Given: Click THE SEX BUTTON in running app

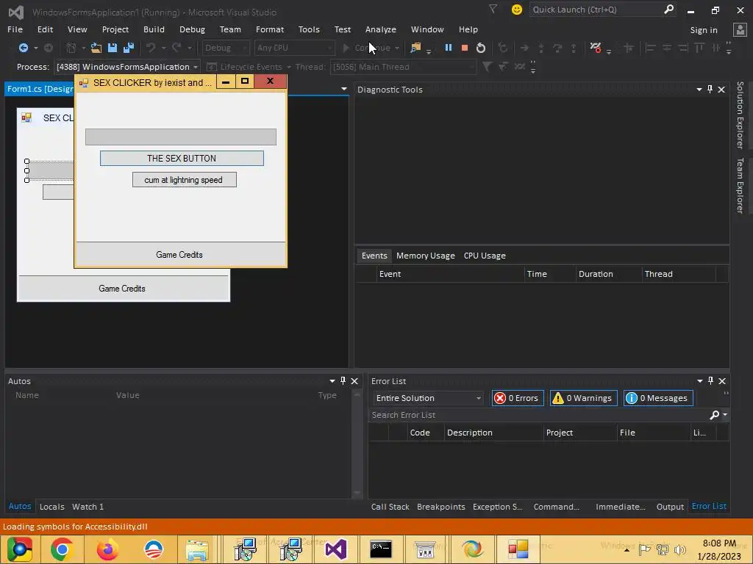Looking at the screenshot, I should (182, 159).
